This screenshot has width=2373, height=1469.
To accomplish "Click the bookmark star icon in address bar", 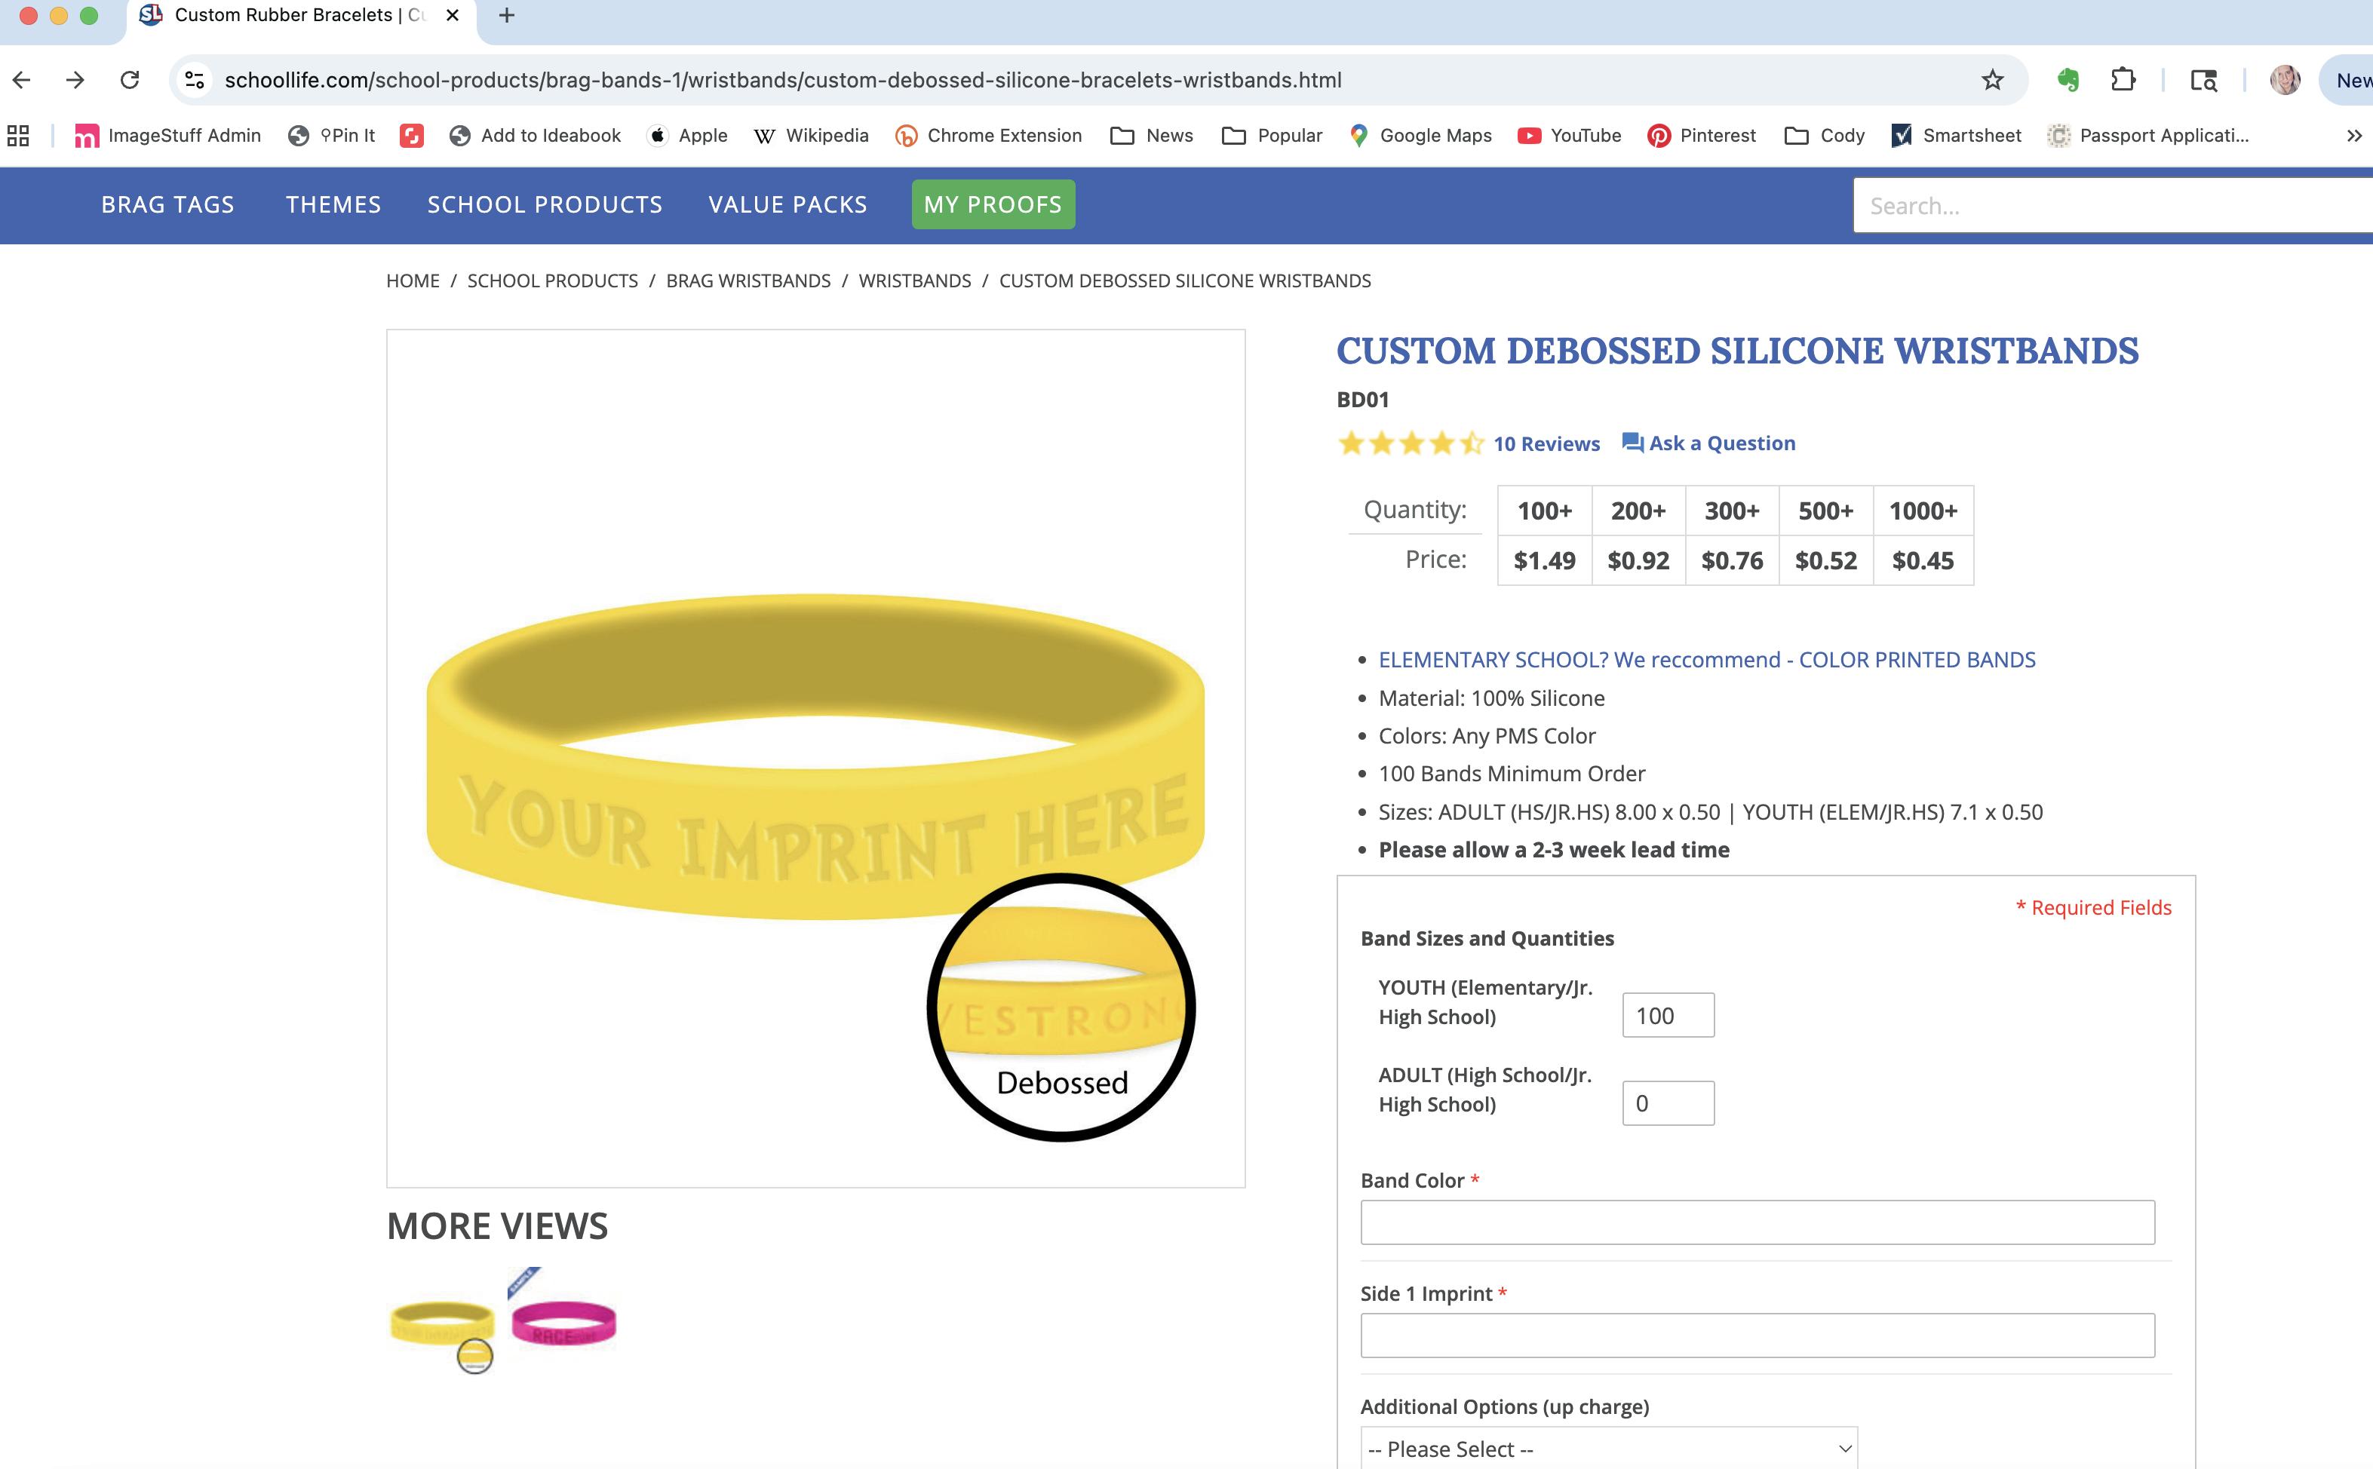I will (x=1992, y=80).
